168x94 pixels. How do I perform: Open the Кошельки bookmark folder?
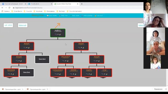click(38, 11)
